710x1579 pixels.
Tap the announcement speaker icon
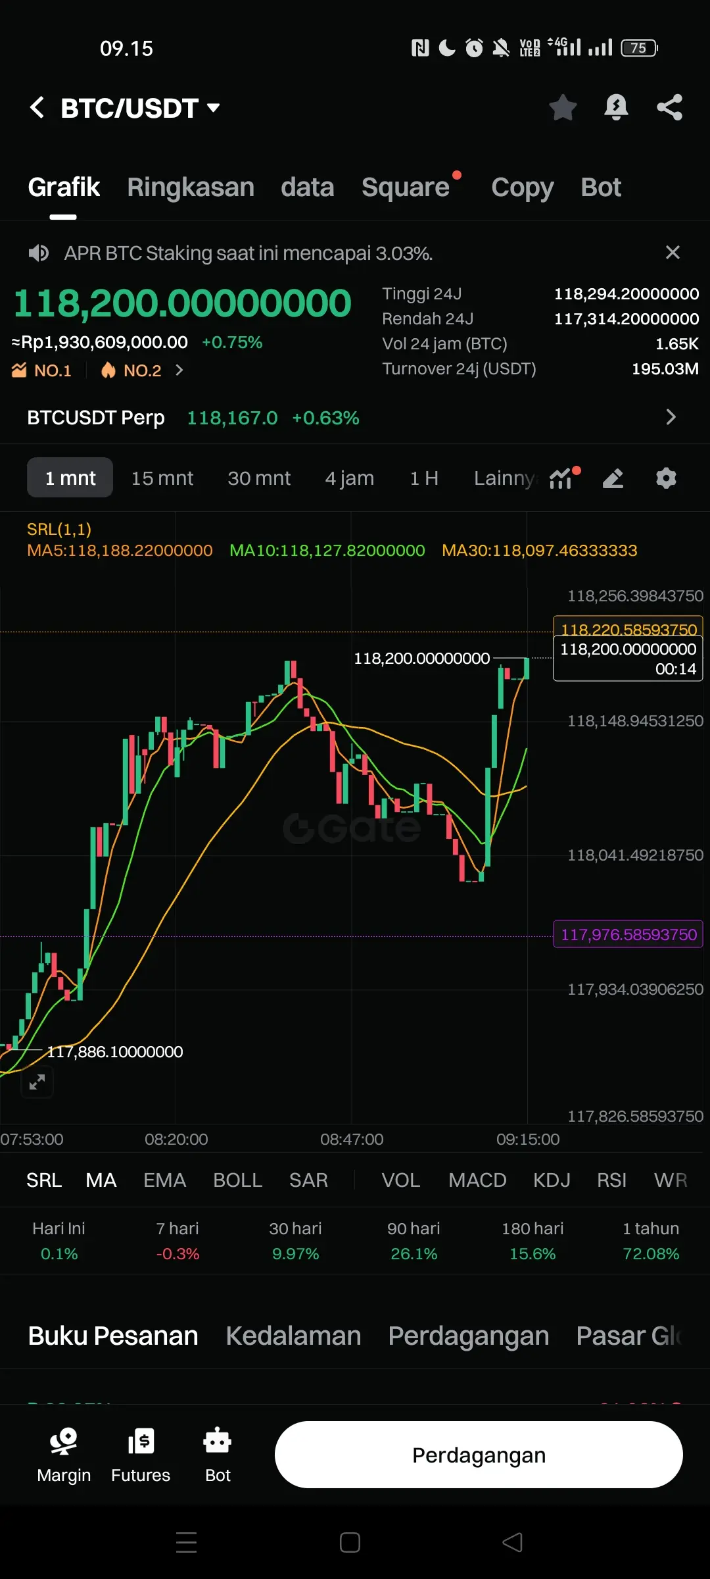39,253
